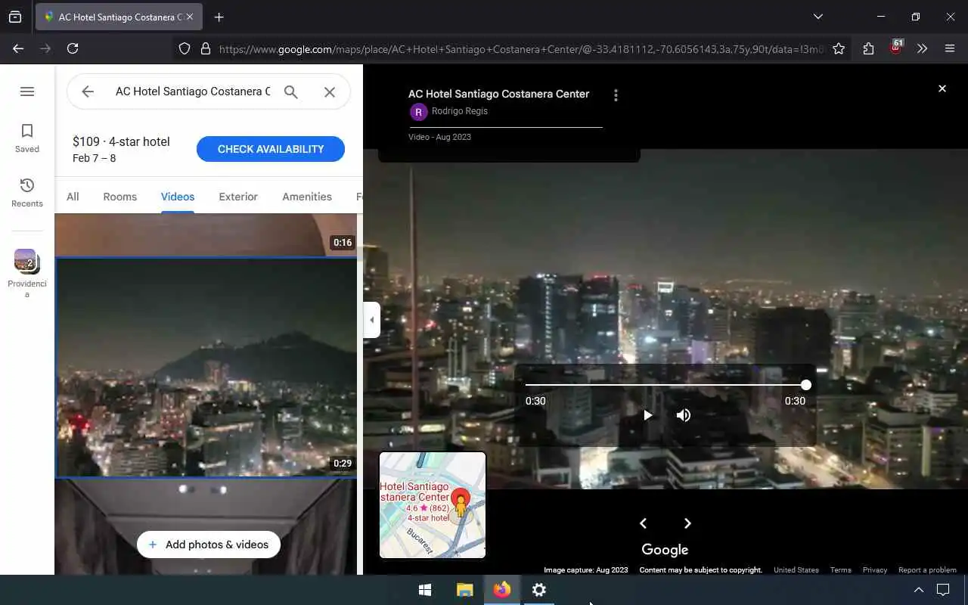Go back in browser
Viewport: 968px width, 605px height.
click(x=18, y=48)
